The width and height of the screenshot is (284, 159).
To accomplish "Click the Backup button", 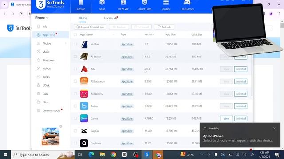I will (119, 27).
